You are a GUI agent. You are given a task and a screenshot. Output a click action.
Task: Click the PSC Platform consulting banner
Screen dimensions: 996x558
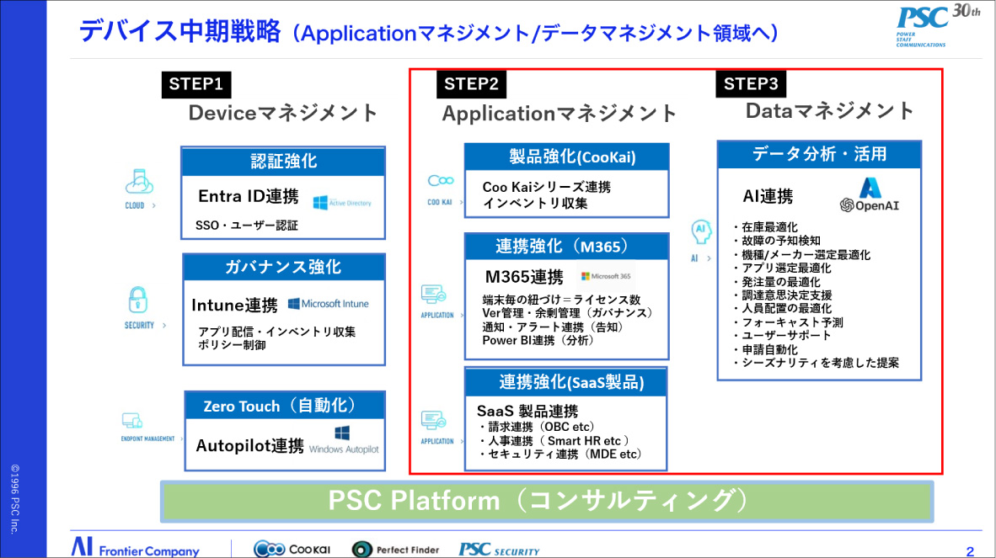pos(546,500)
